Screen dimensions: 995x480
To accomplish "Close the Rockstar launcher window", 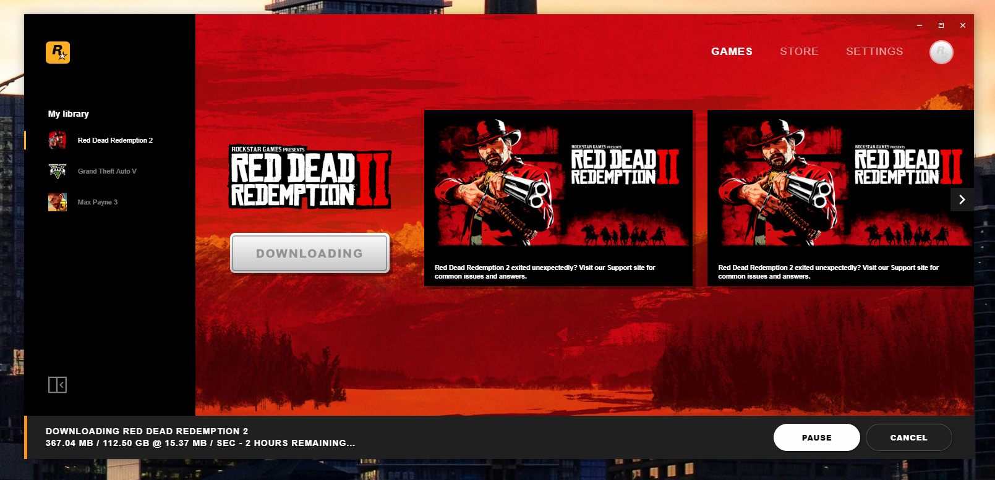I will [x=963, y=25].
